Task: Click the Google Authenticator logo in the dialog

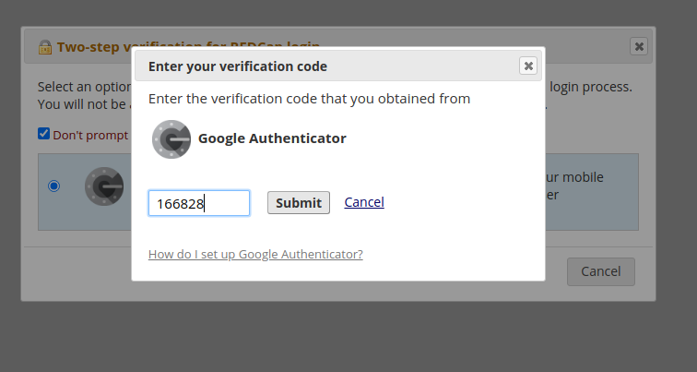Action: coord(171,138)
